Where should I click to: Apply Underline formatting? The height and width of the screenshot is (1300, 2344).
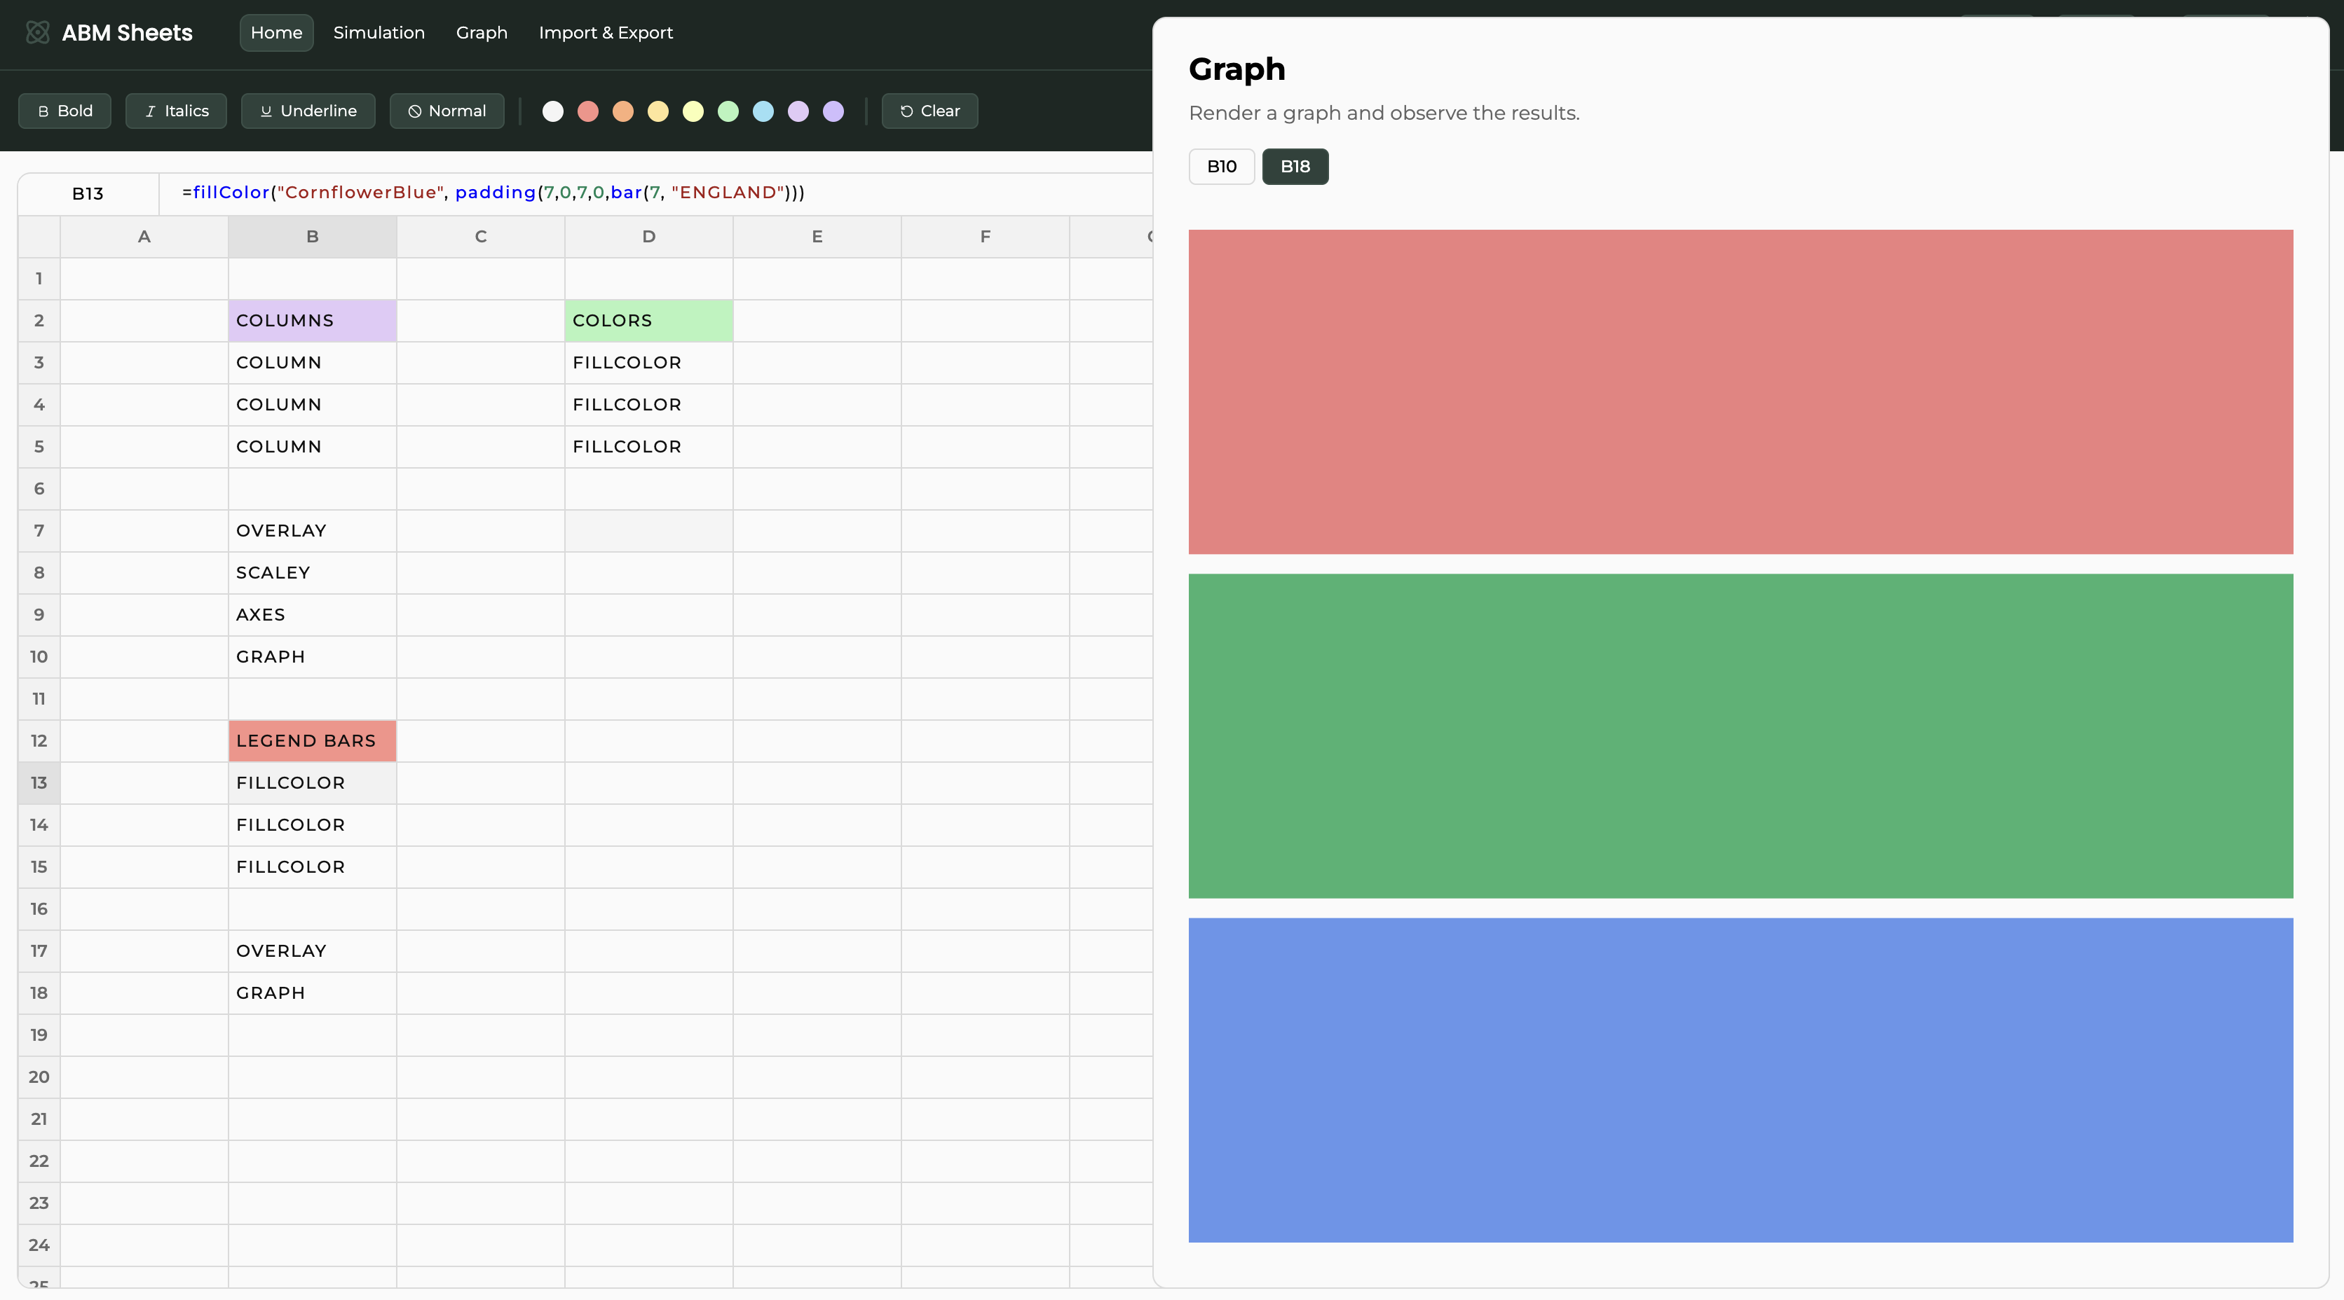308,111
